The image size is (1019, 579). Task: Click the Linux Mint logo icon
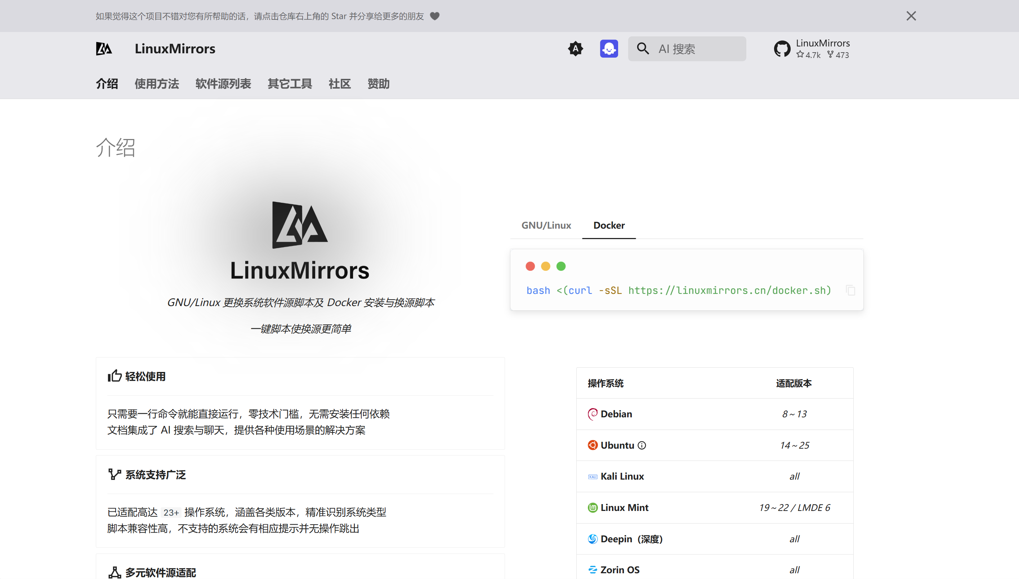point(593,507)
